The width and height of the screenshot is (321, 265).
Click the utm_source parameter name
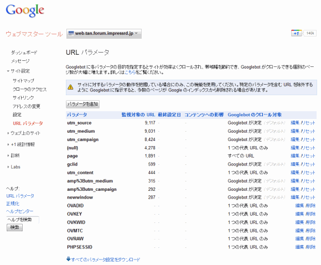(79, 123)
